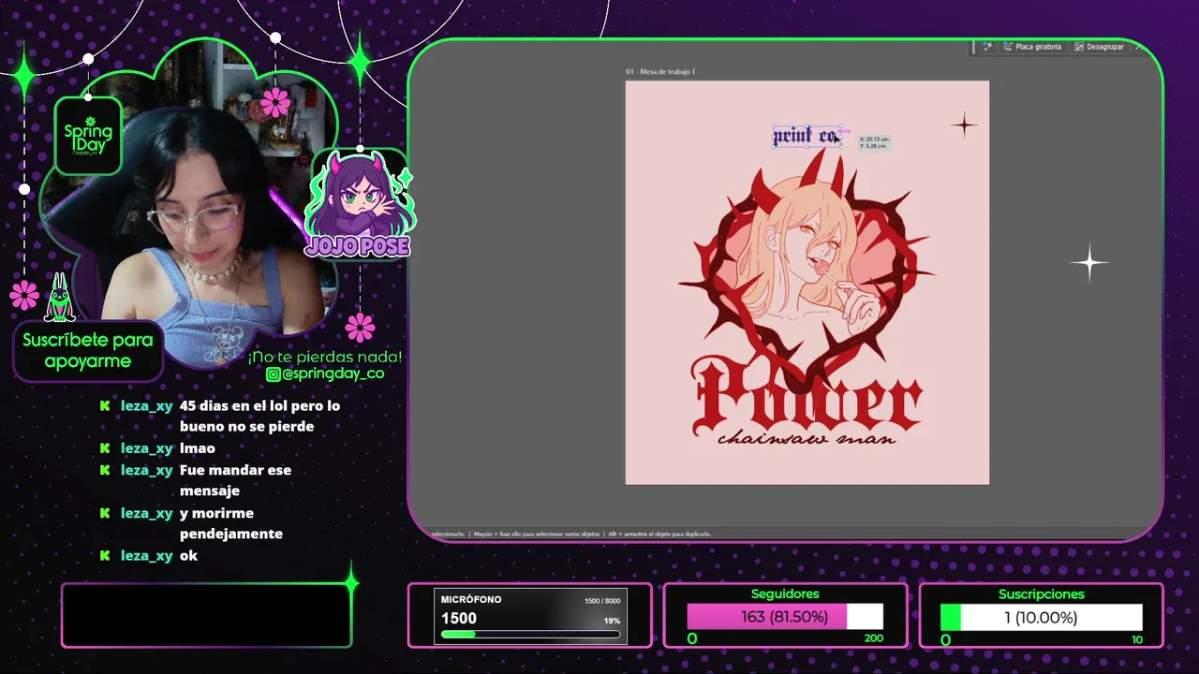Click the Placa giratoria button
This screenshot has width=1199, height=674.
(x=1031, y=47)
